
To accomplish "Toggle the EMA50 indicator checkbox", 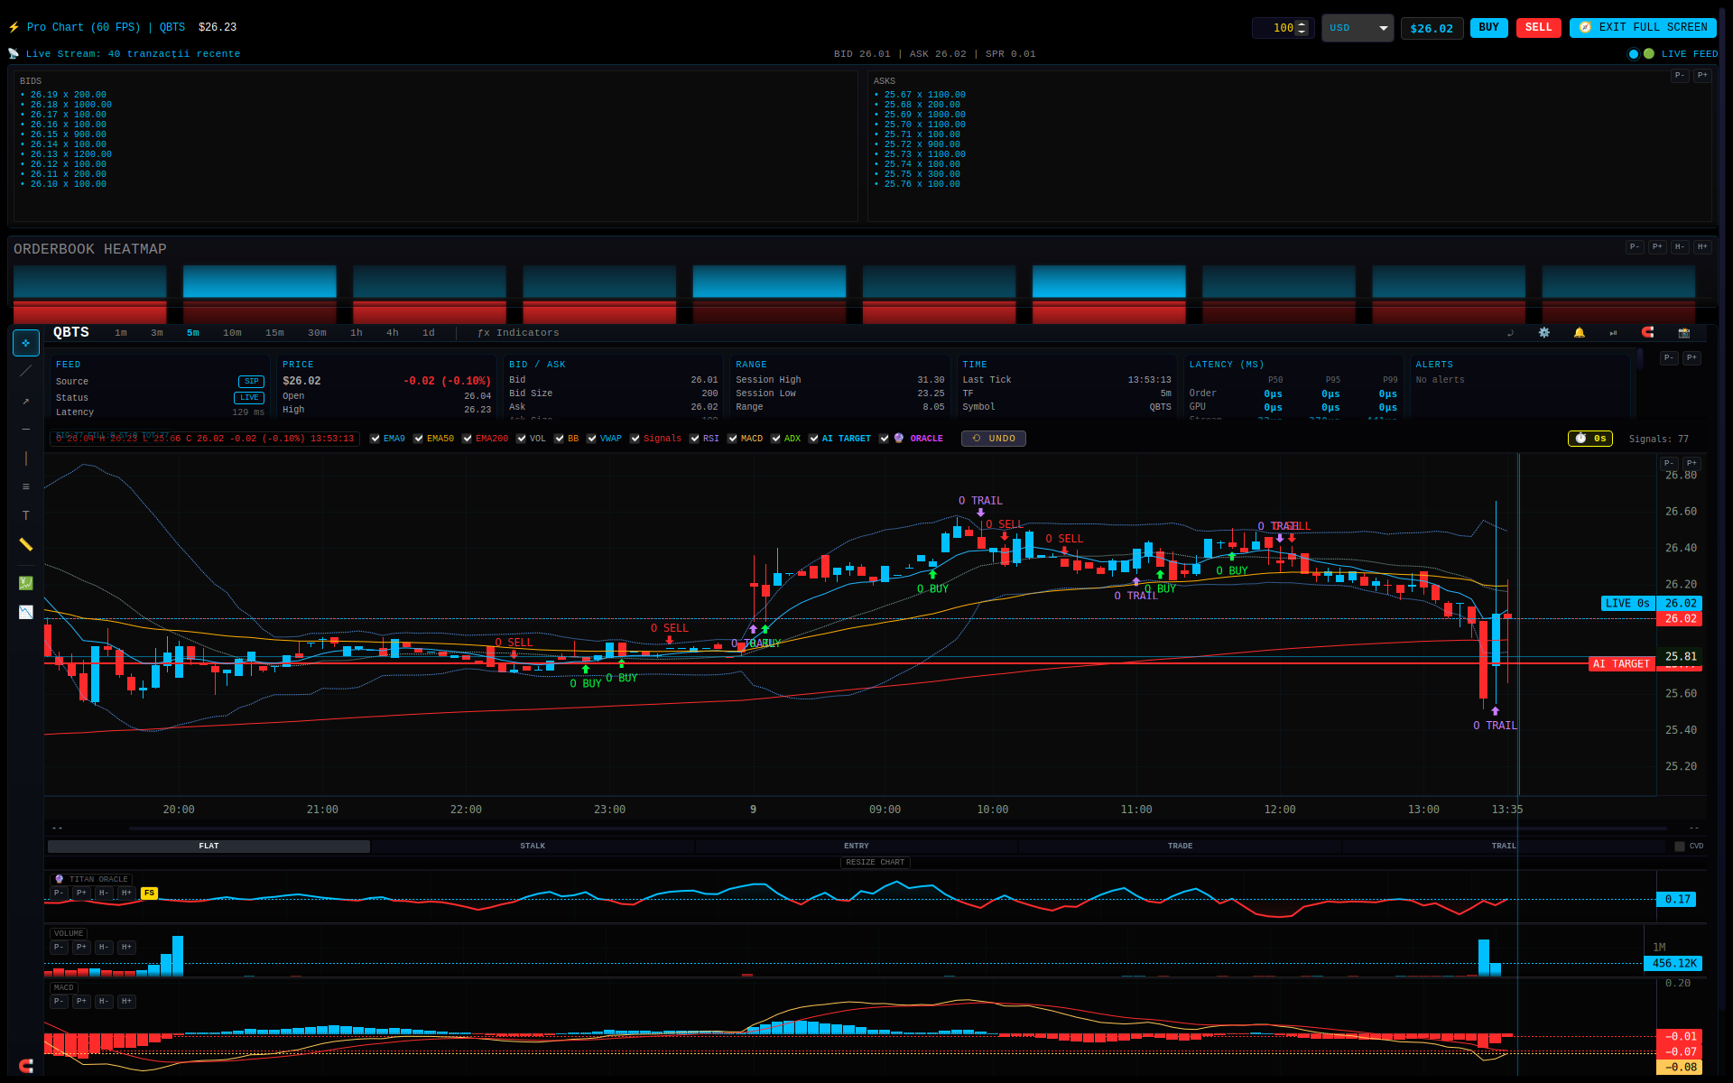I will [418, 439].
